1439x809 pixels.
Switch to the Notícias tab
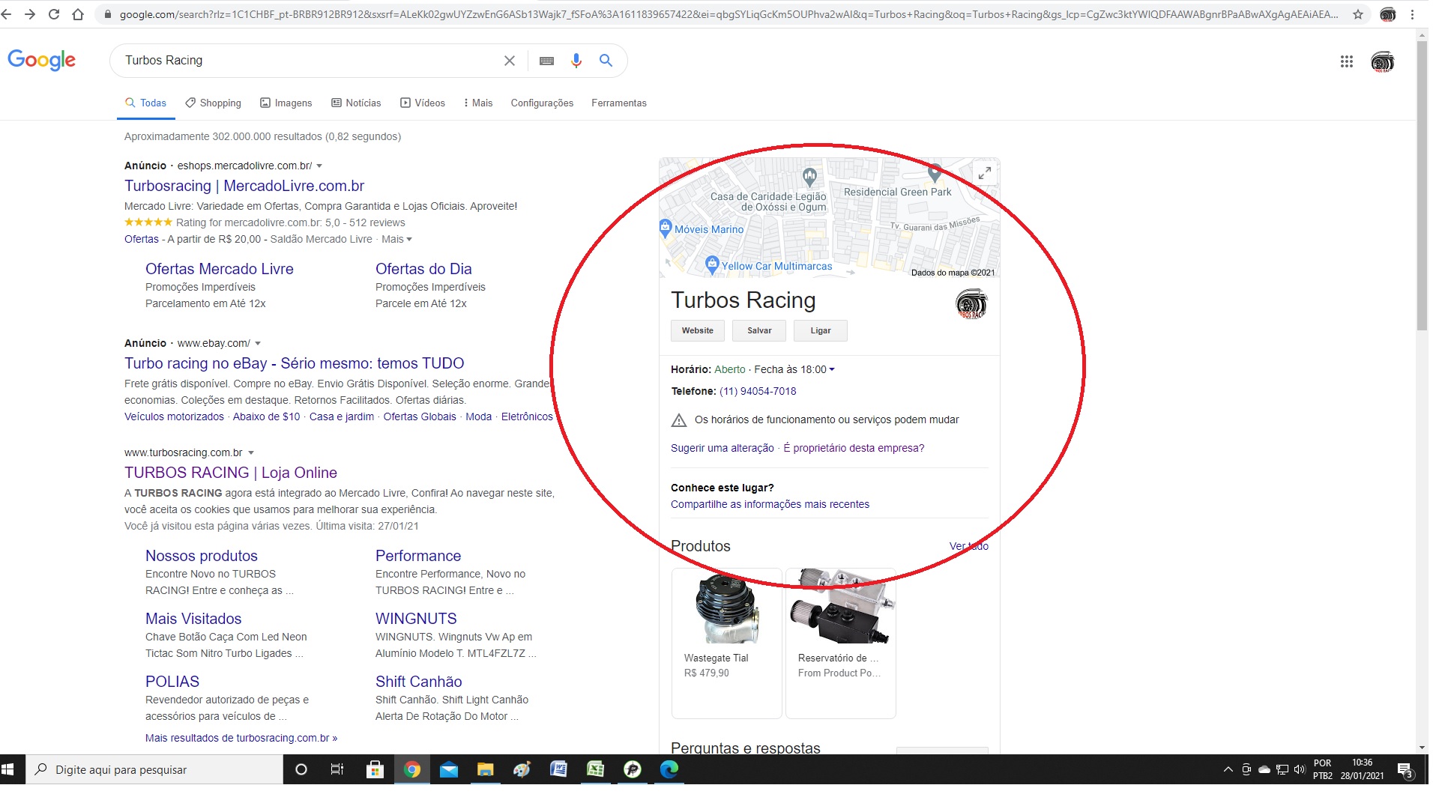click(x=357, y=103)
